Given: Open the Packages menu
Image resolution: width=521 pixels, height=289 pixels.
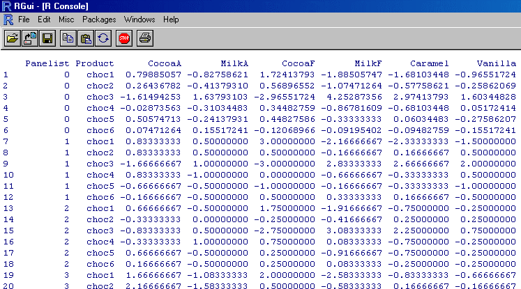Looking at the screenshot, I should coord(99,19).
